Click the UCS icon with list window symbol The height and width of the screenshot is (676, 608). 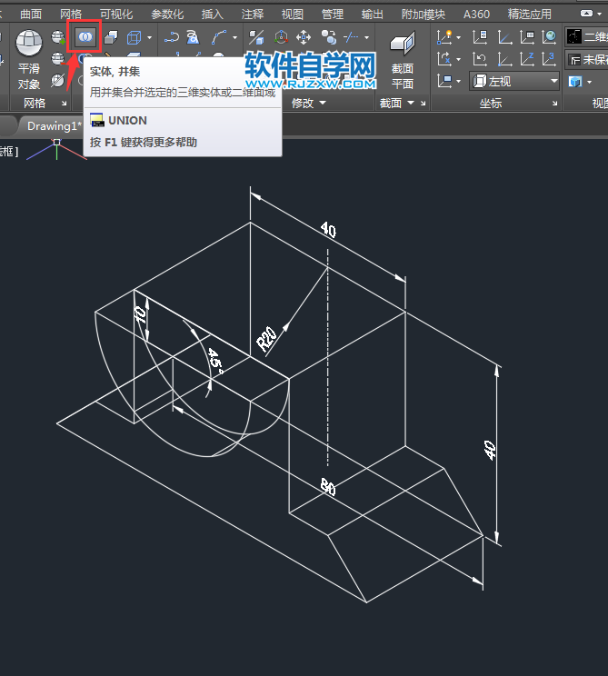click(527, 37)
